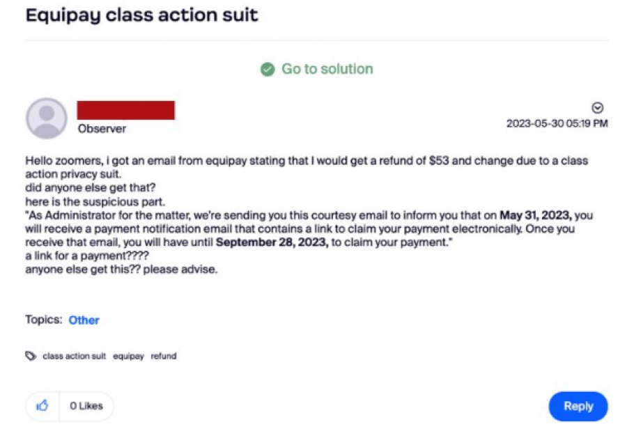The height and width of the screenshot is (438, 627).
Task: Click the blue Reply button
Action: pyautogui.click(x=578, y=406)
